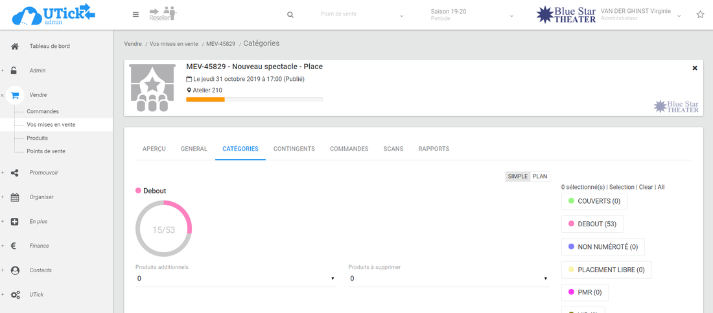Open Tableau de bord home icon

(15, 47)
